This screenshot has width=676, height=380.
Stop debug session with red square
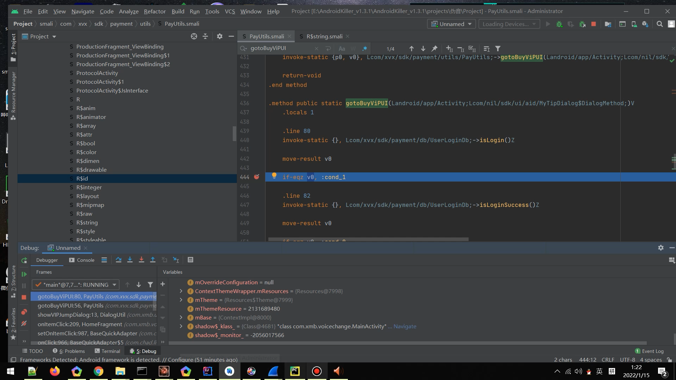[24, 297]
